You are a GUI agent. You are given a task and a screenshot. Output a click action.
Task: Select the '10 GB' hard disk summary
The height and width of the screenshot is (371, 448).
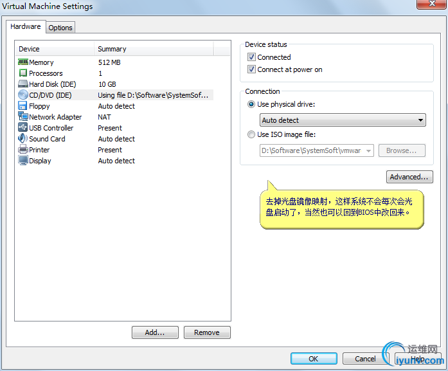click(107, 84)
